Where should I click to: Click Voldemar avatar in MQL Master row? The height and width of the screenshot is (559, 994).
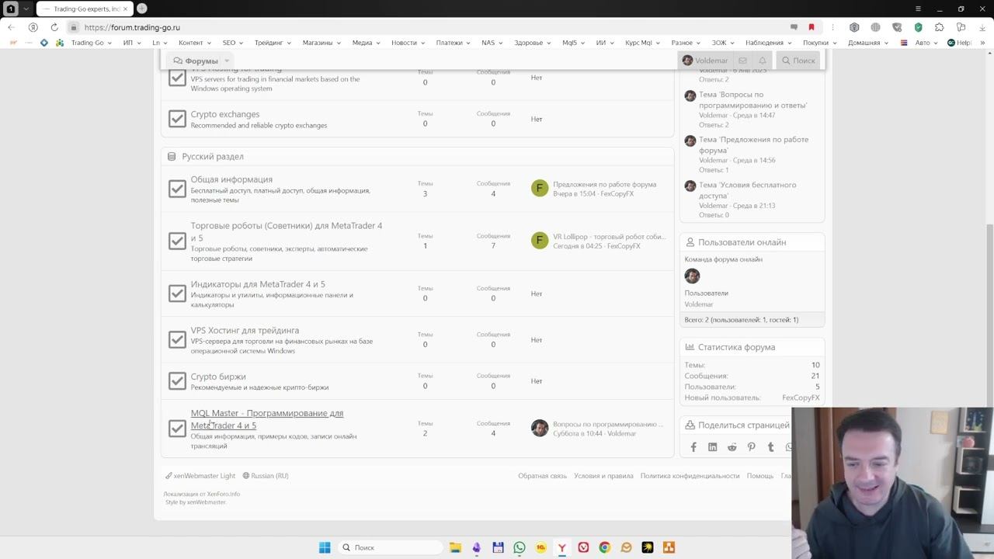click(x=540, y=428)
